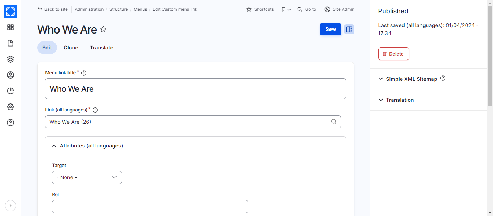Click the Help question mark sidebar icon

[x=10, y=123]
